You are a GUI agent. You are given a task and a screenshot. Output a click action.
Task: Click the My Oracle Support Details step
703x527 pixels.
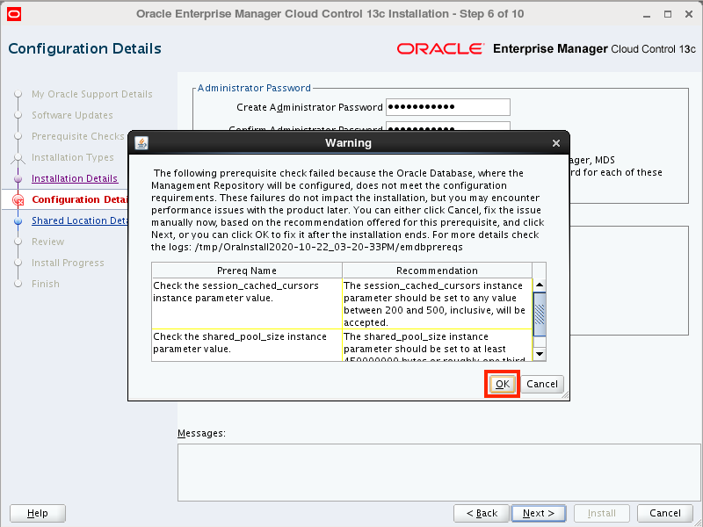(x=92, y=94)
